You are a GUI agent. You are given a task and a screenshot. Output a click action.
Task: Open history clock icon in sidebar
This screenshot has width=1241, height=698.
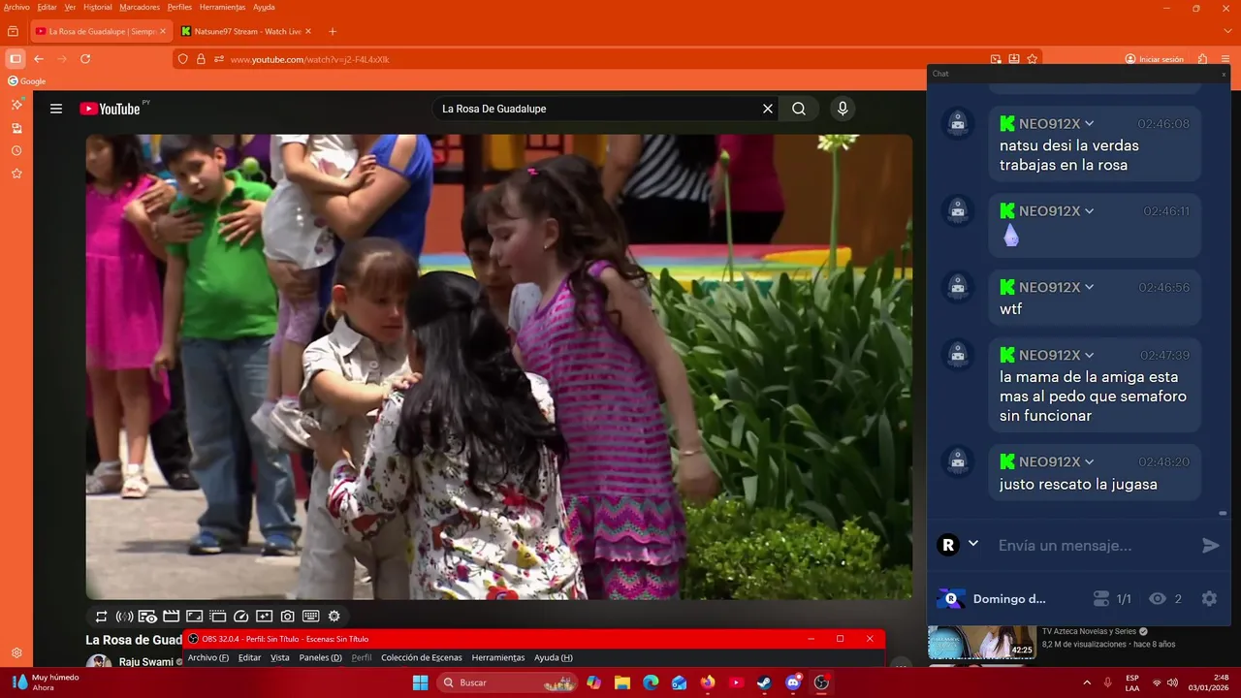tap(16, 150)
